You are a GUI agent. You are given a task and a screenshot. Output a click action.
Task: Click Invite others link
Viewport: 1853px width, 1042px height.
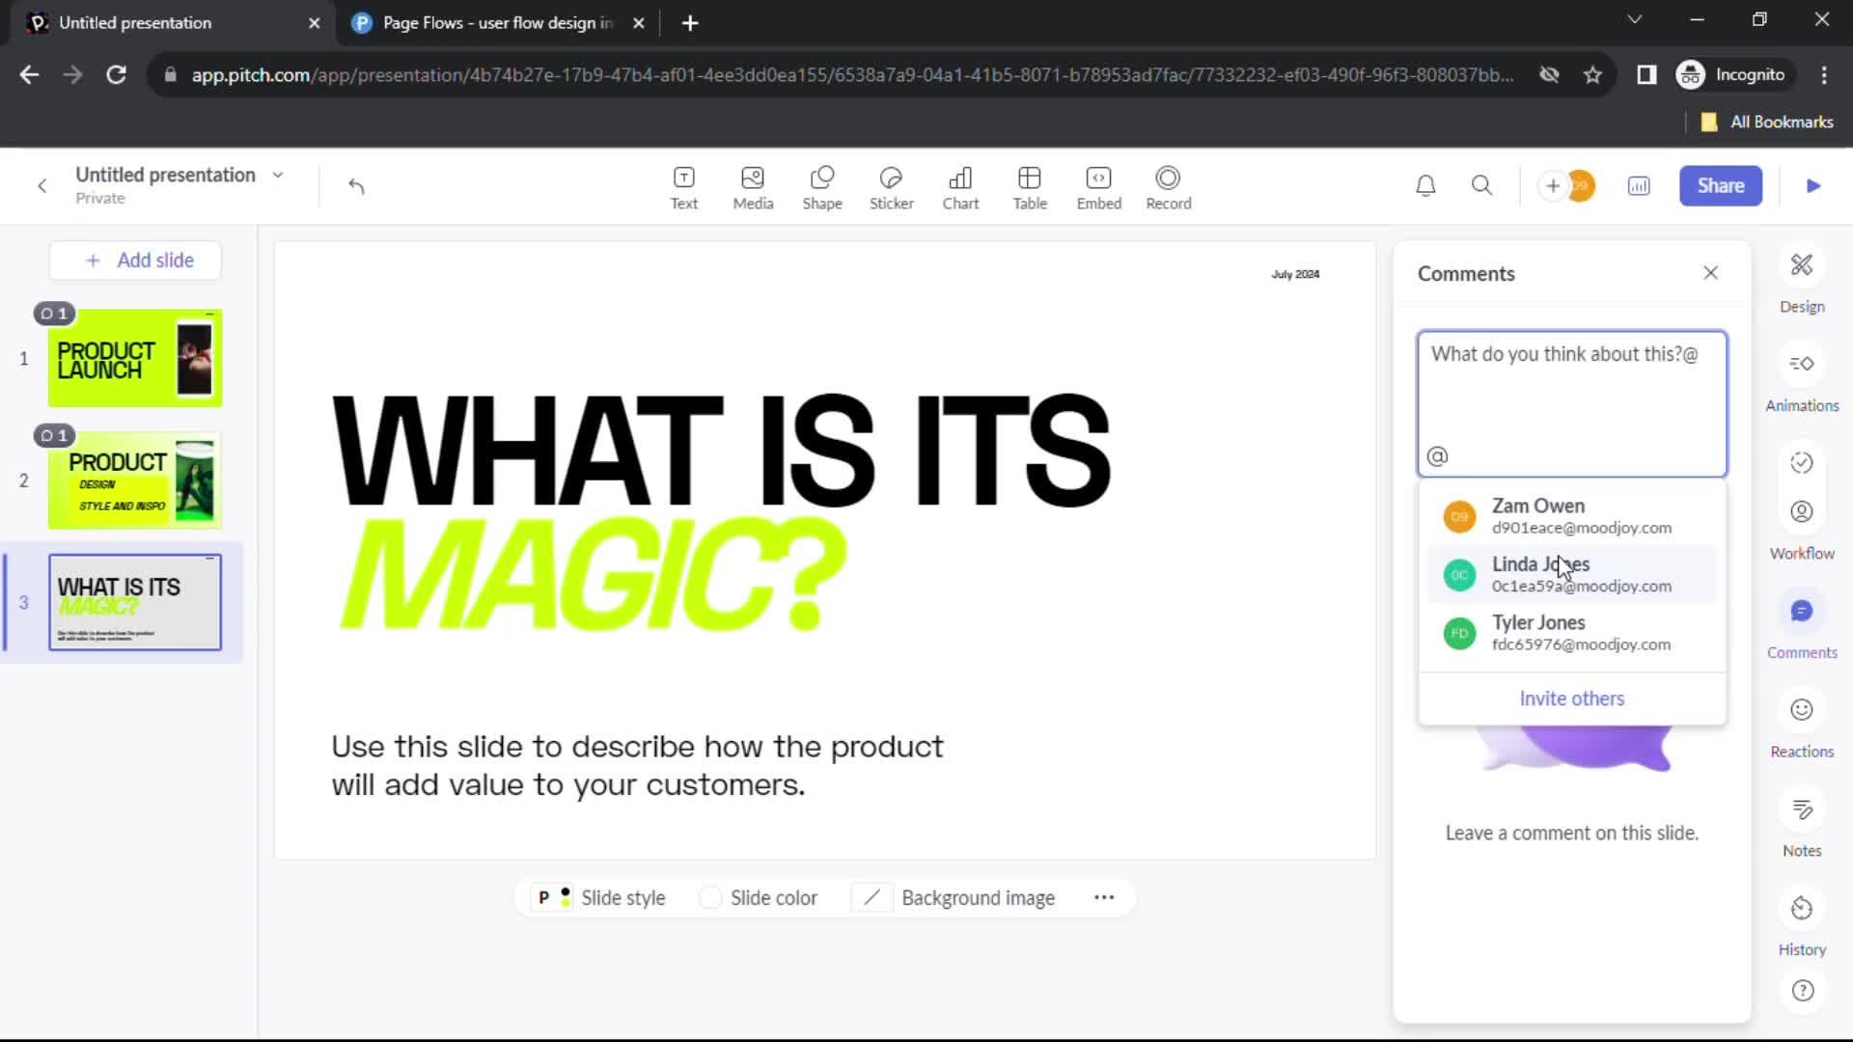coord(1573,699)
